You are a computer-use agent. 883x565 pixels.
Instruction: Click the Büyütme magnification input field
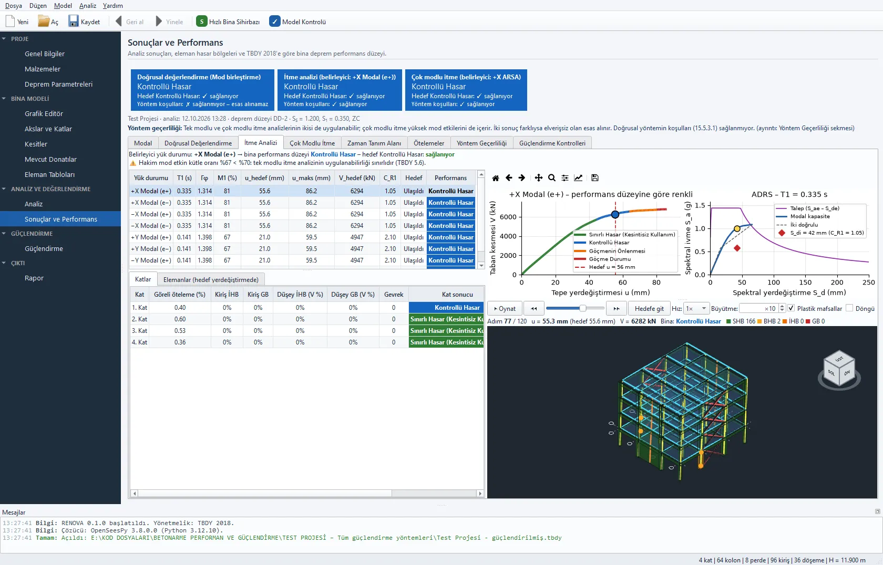(x=758, y=309)
